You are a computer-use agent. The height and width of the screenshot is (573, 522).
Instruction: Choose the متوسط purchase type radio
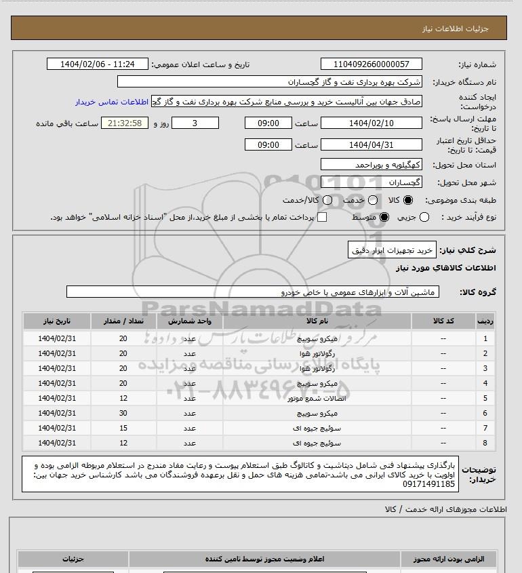[x=384, y=217]
